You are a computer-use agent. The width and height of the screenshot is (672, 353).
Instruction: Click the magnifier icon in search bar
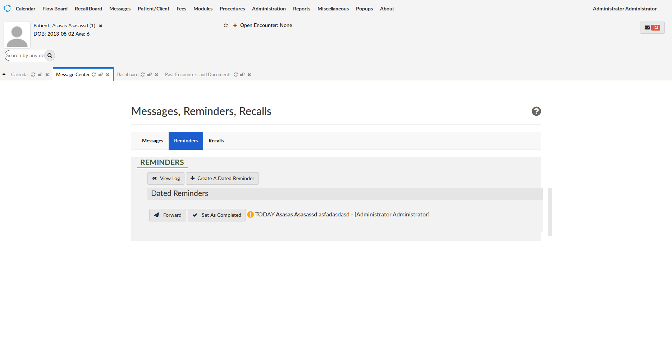coord(50,55)
